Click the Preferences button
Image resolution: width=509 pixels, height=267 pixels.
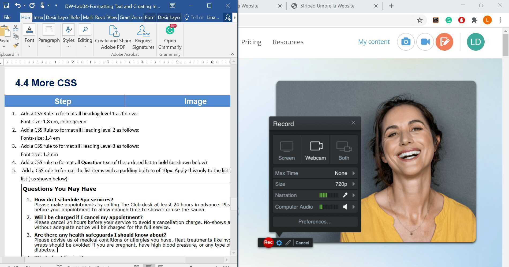pyautogui.click(x=315, y=222)
